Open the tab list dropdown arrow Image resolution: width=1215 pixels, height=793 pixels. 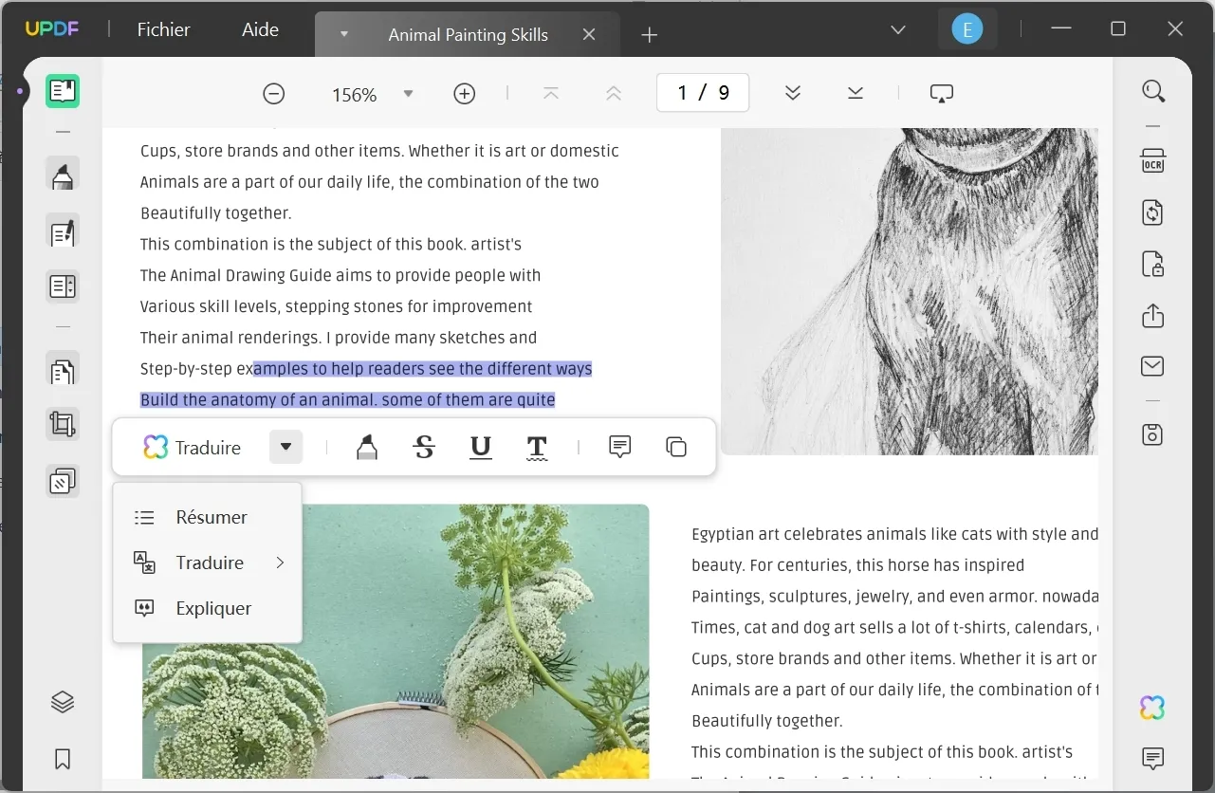tap(344, 34)
